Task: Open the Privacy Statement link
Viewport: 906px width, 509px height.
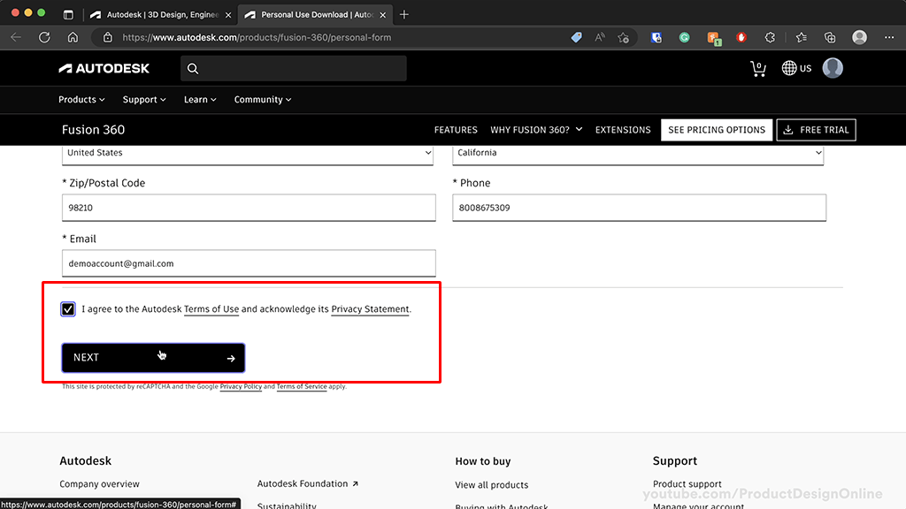Action: 370,308
